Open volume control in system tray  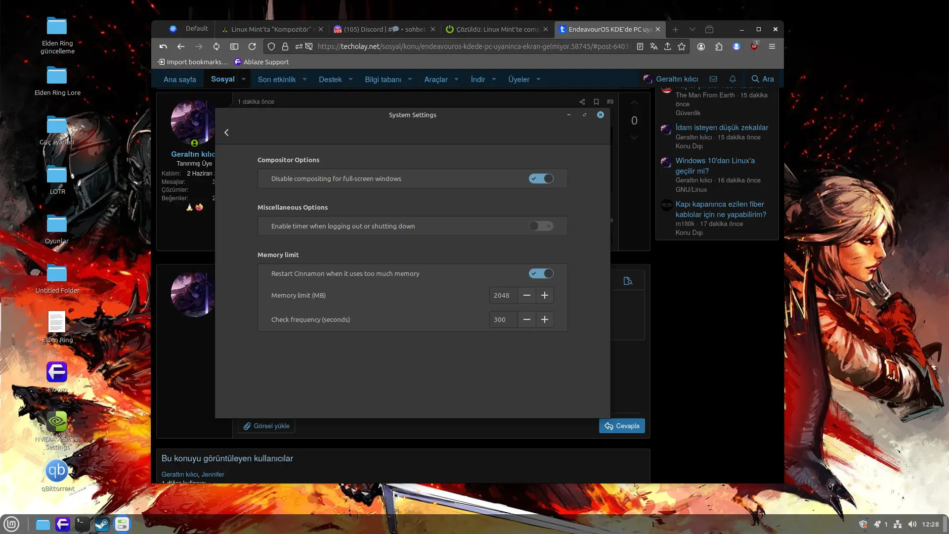coord(912,524)
